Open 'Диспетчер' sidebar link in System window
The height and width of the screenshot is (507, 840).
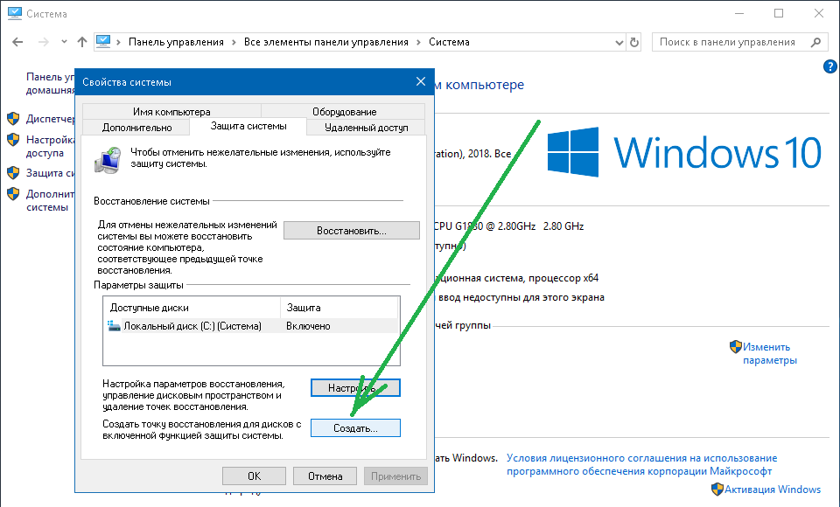[51, 119]
